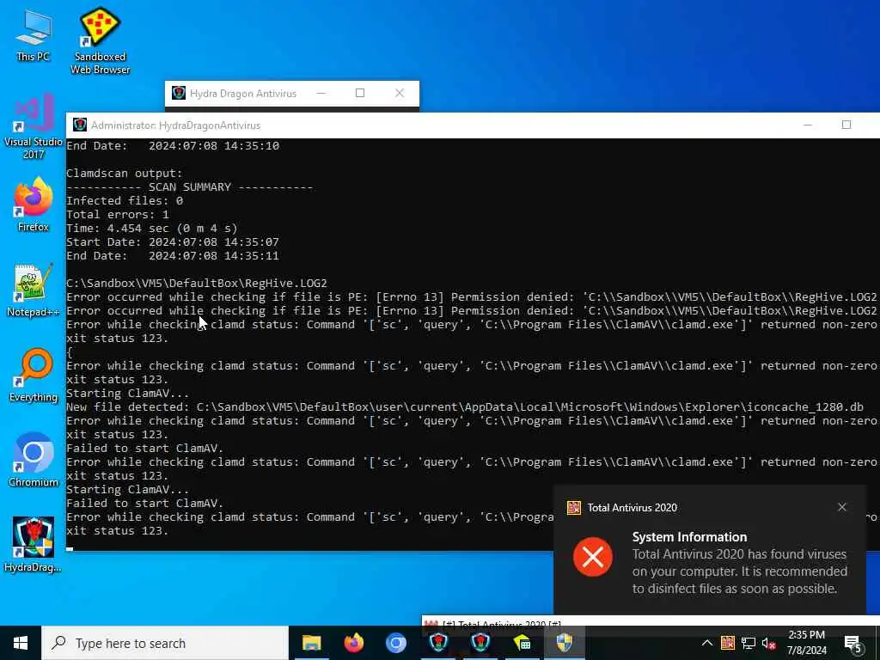Image resolution: width=880 pixels, height=660 pixels.
Task: Select Notepad++ desktop shortcut
Action: [34, 290]
